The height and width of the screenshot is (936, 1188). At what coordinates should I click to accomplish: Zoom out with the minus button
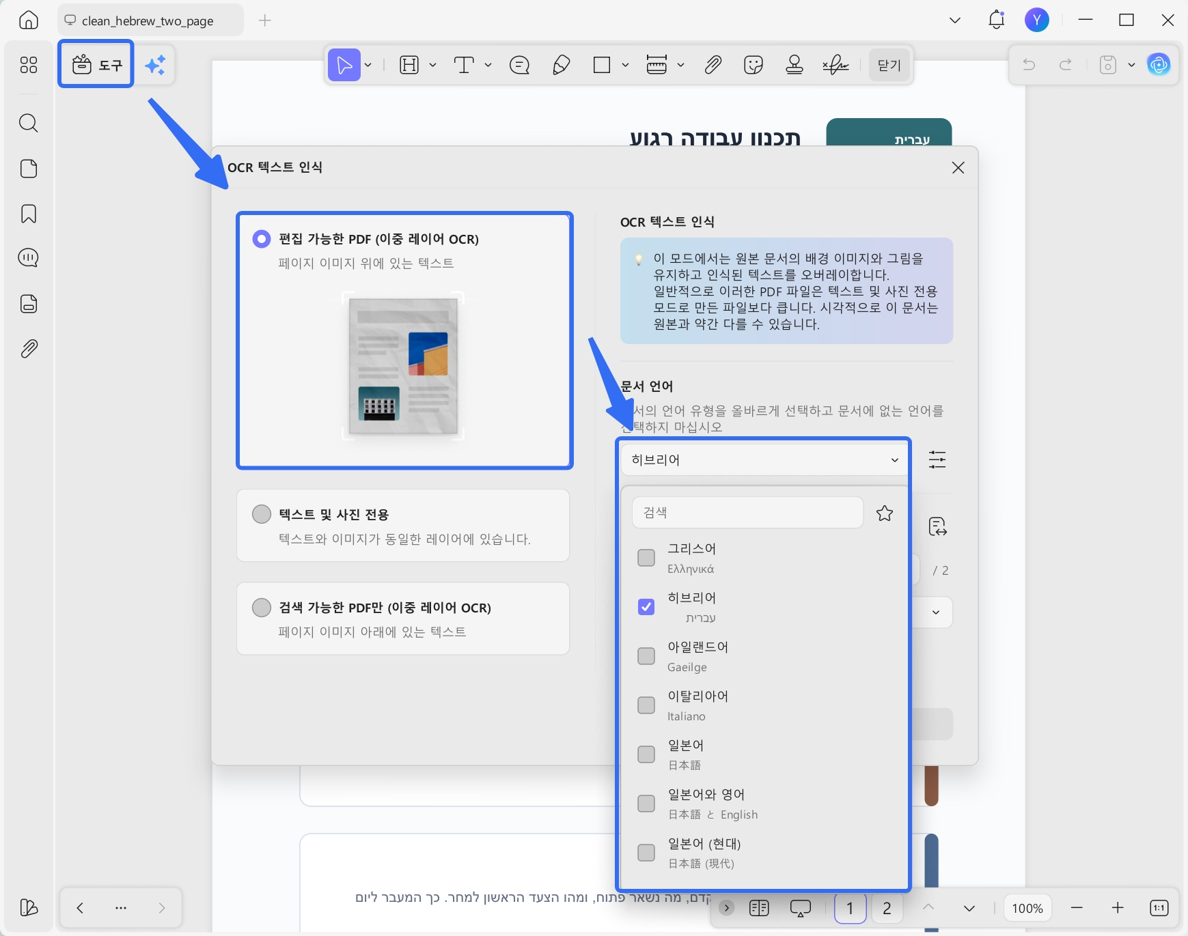1077,908
